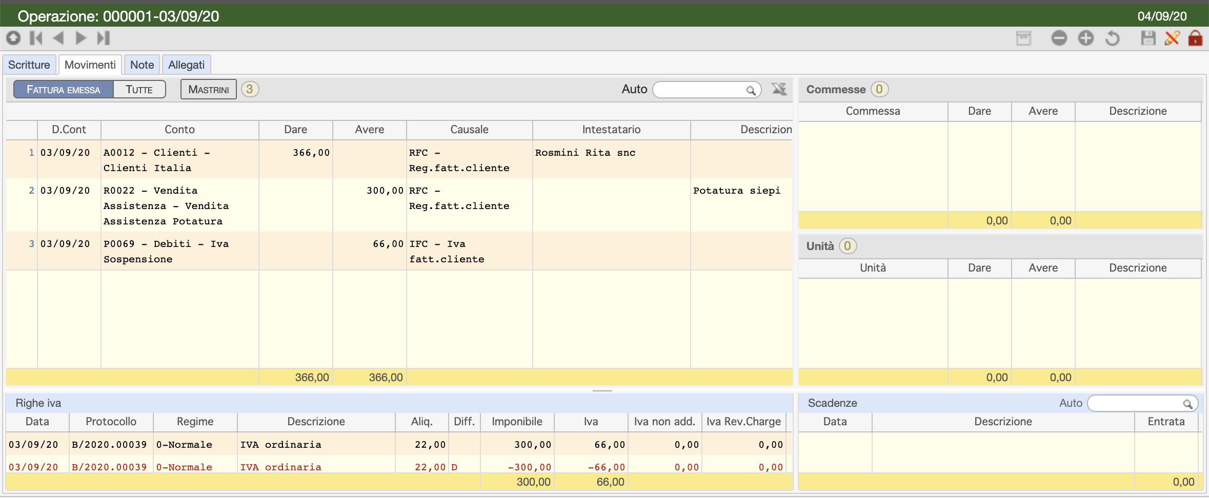Viewport: 1209px width, 498px height.
Task: Click the pencil edit icon
Action: [x=1172, y=38]
